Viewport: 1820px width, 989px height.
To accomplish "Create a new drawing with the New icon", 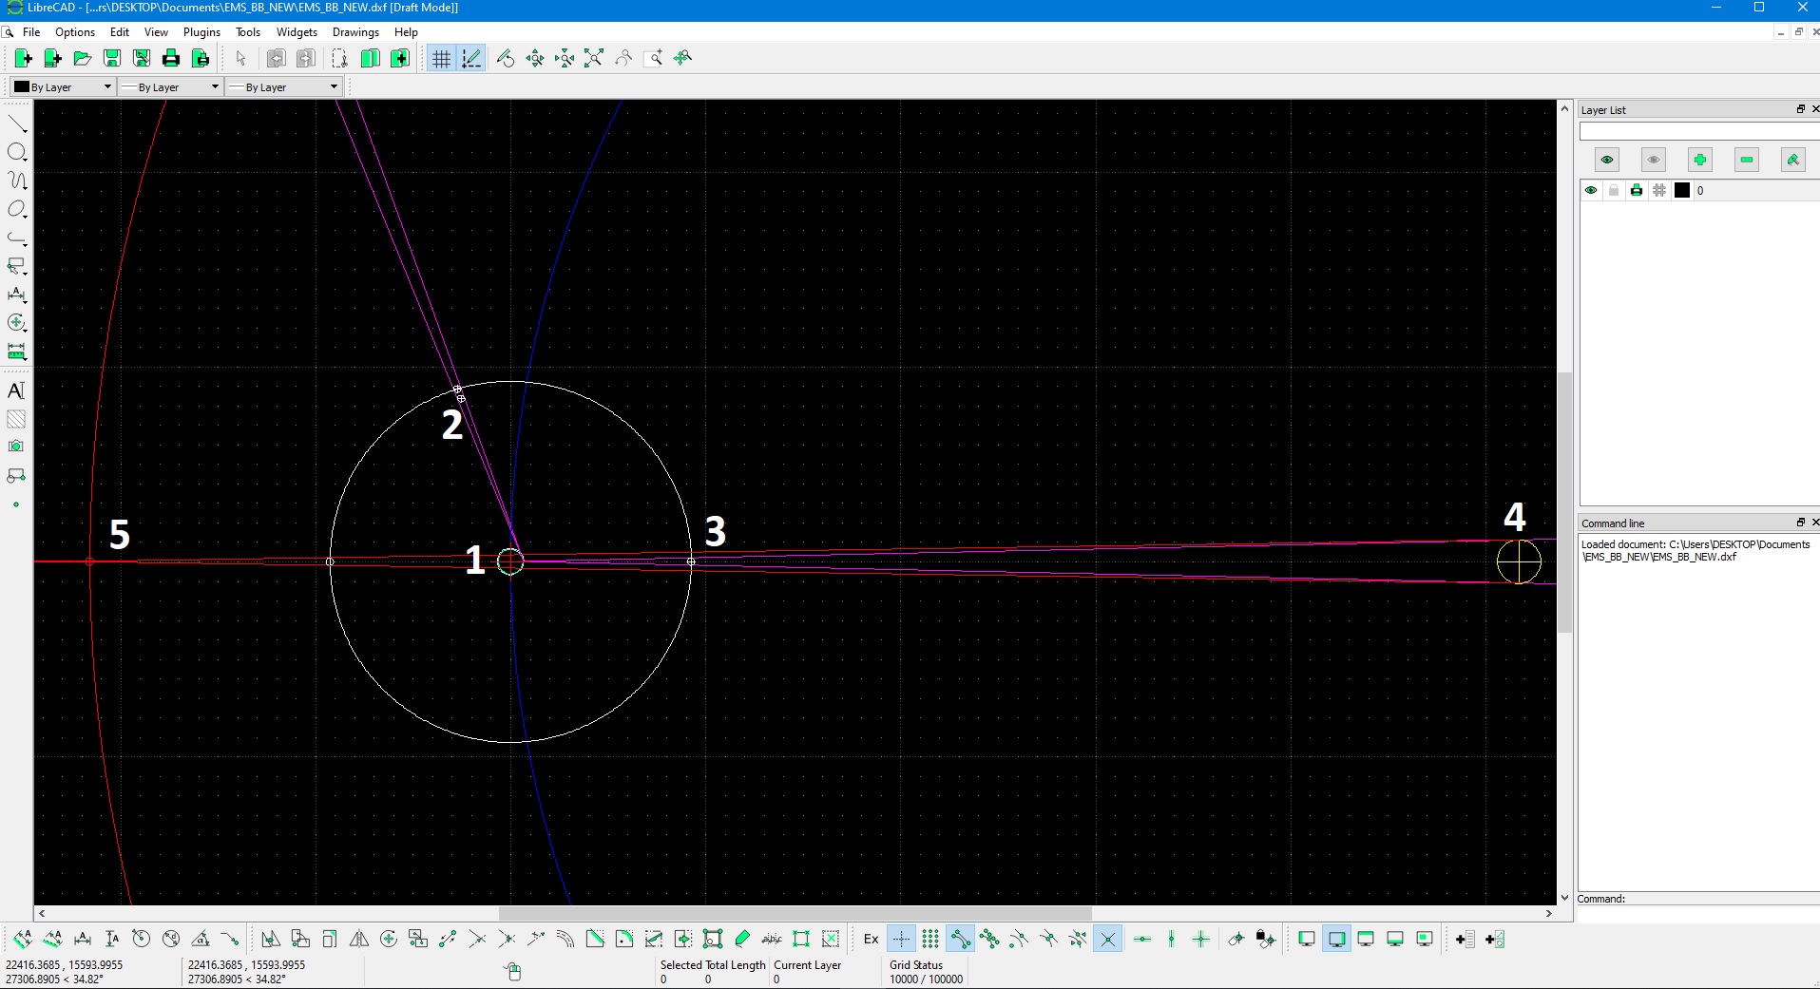I will click(x=23, y=59).
